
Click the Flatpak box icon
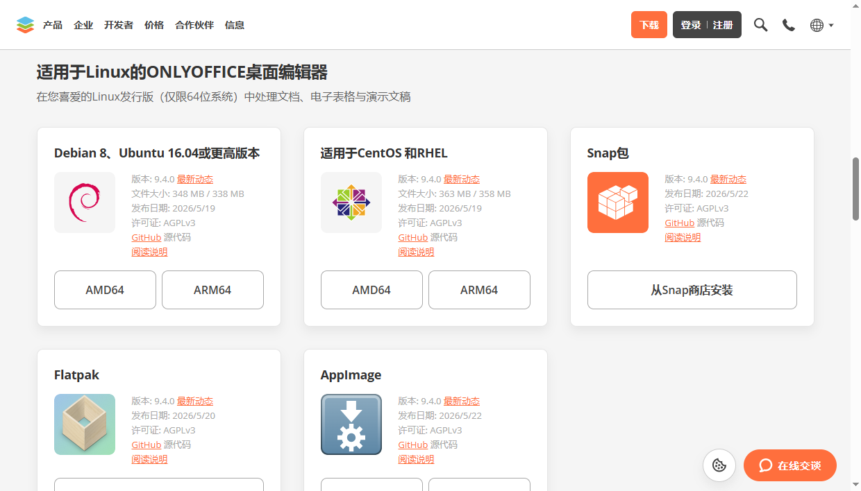[x=85, y=424]
